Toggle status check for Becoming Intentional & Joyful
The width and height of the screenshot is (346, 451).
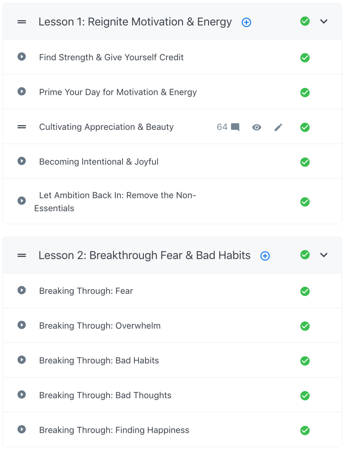click(x=305, y=162)
